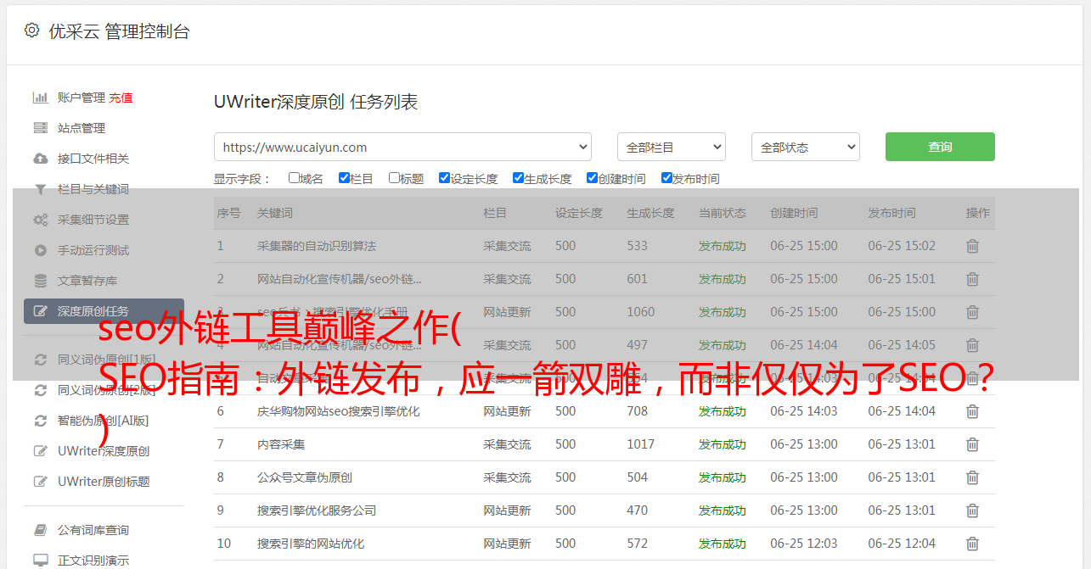Click the monitor icon for 正文识别演示
The image size is (1091, 569).
pos(40,561)
